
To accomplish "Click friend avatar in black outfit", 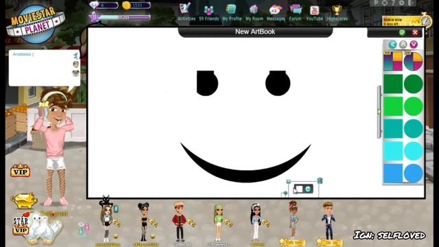I will 144,222.
